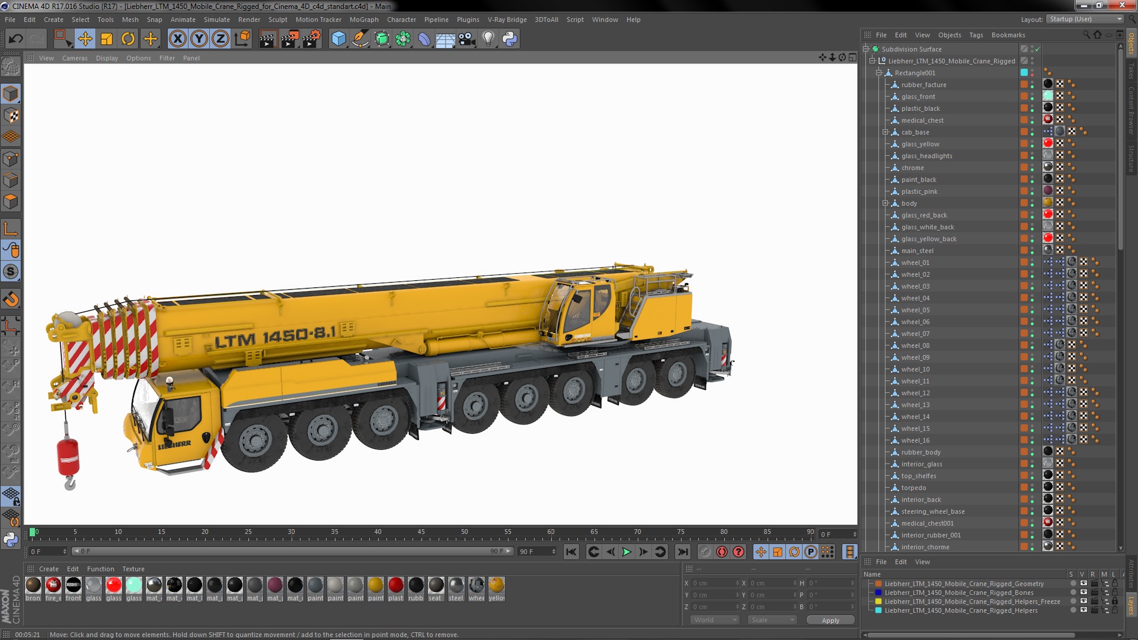Screen dimensions: 1138x640
Task: Open the V-Ray Bridge menu
Action: tap(507, 20)
